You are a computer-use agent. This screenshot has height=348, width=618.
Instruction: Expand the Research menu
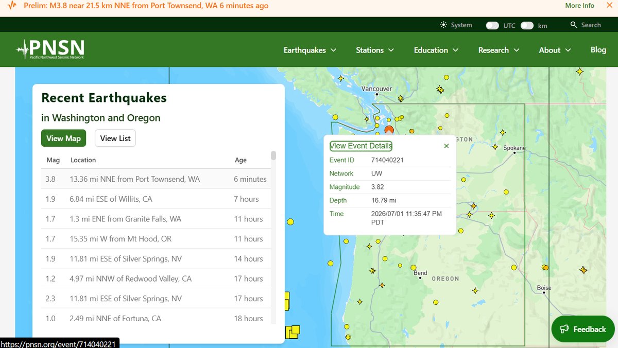499,50
